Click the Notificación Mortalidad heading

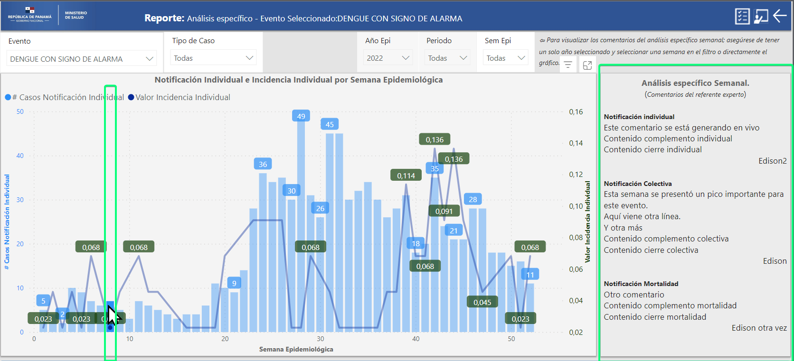pyautogui.click(x=641, y=284)
